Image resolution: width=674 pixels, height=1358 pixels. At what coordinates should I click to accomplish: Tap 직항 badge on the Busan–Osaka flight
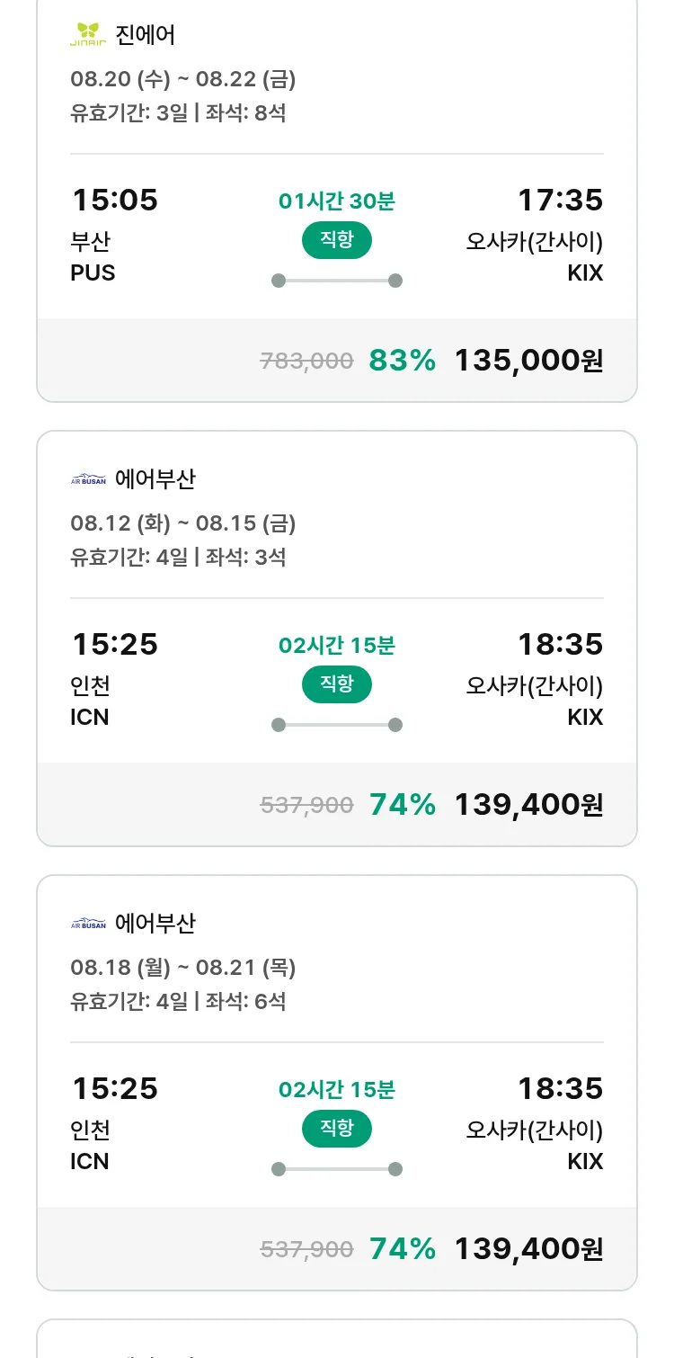337,240
